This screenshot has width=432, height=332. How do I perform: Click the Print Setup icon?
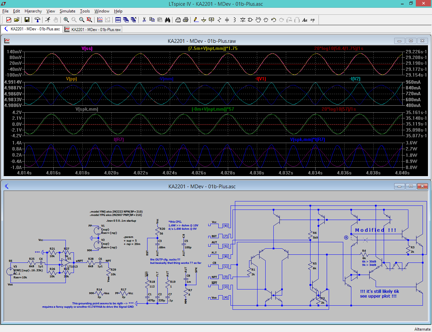coord(178,20)
